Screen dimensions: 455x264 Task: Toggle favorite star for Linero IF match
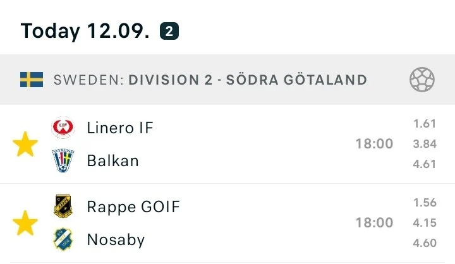click(25, 145)
